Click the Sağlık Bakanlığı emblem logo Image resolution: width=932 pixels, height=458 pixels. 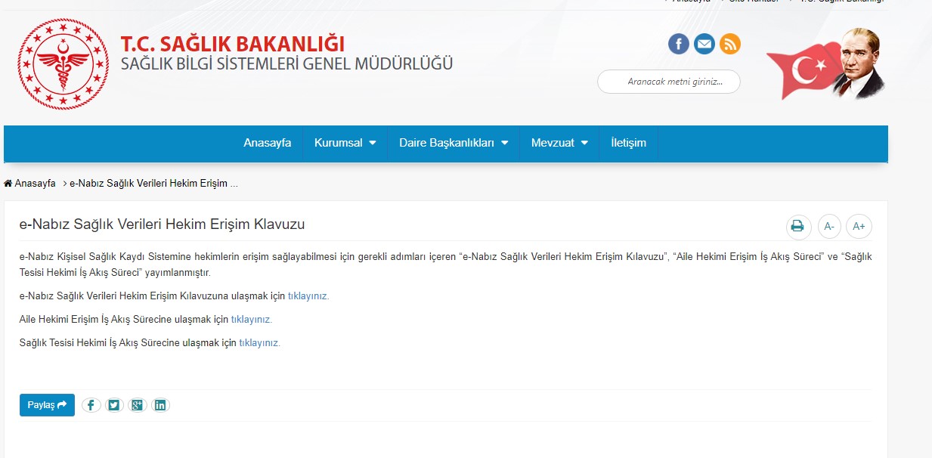[63, 64]
